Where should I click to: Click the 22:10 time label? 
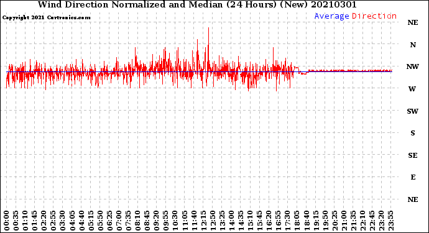click(363, 221)
